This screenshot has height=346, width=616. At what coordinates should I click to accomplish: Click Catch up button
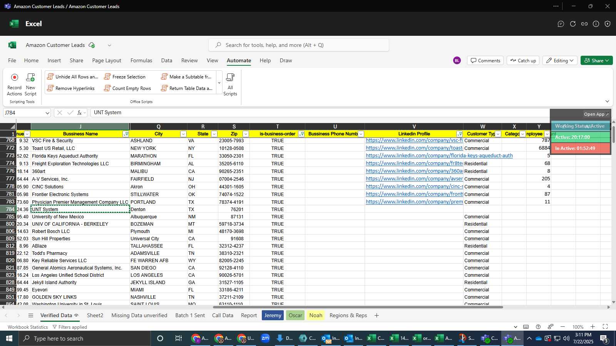[x=523, y=61]
